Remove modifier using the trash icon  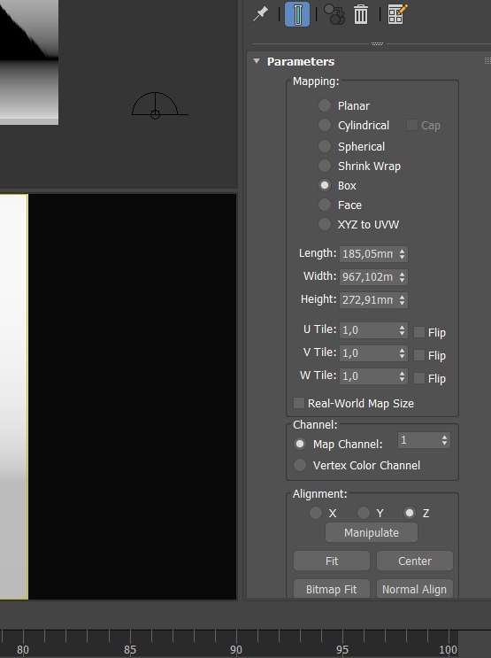pyautogui.click(x=361, y=14)
